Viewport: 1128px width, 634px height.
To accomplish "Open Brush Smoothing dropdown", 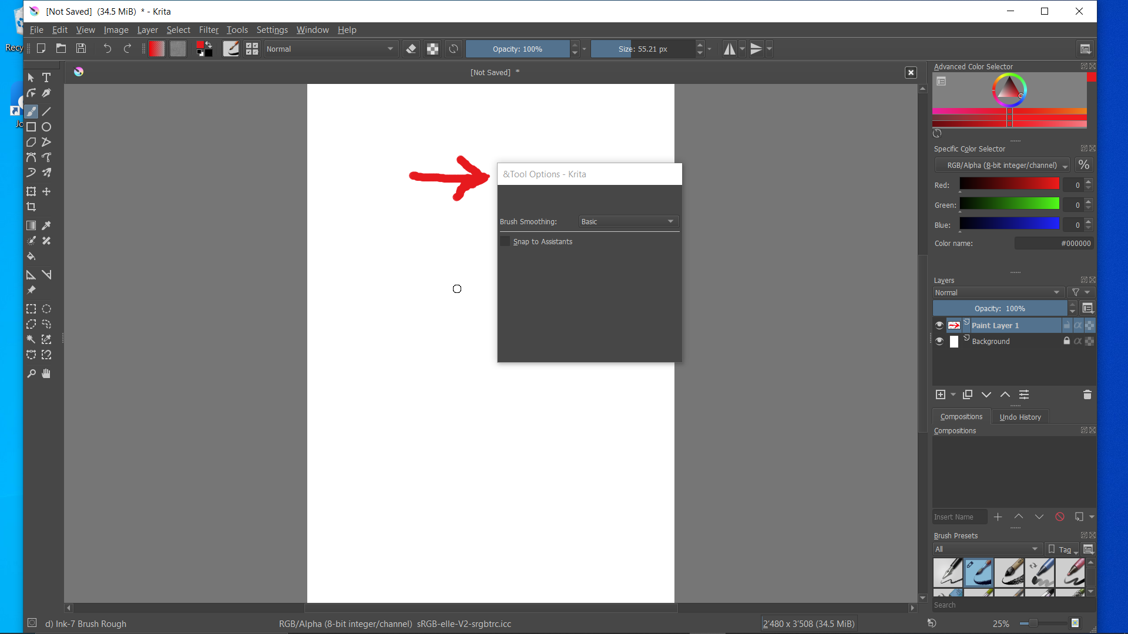I will 627,221.
